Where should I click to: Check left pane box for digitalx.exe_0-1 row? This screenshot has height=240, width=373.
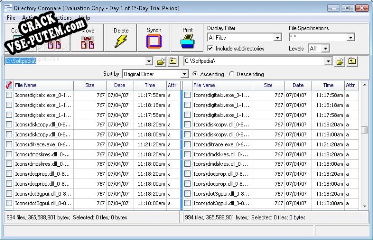(x=9, y=95)
